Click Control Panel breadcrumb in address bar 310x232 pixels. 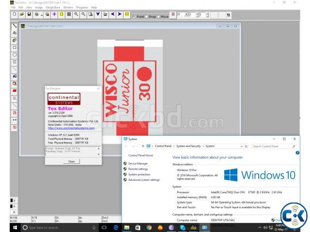pyautogui.click(x=163, y=146)
